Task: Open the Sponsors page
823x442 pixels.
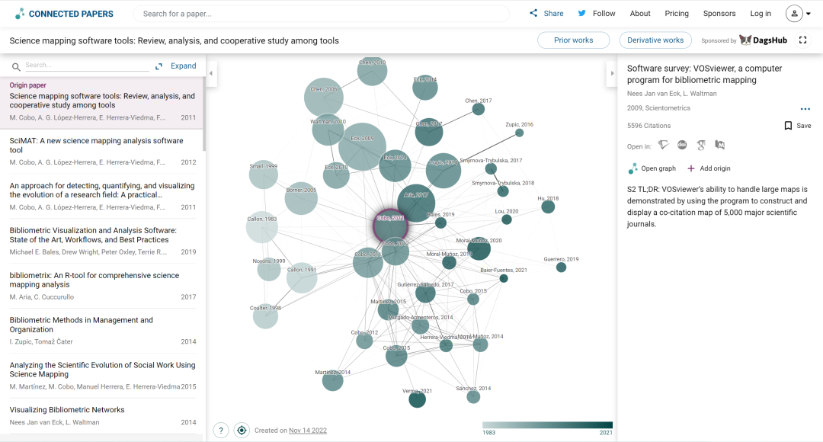Action: [719, 14]
